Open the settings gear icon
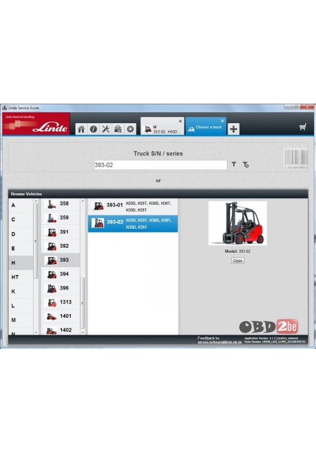Screen dimensions: 316x453 pyautogui.click(x=130, y=129)
